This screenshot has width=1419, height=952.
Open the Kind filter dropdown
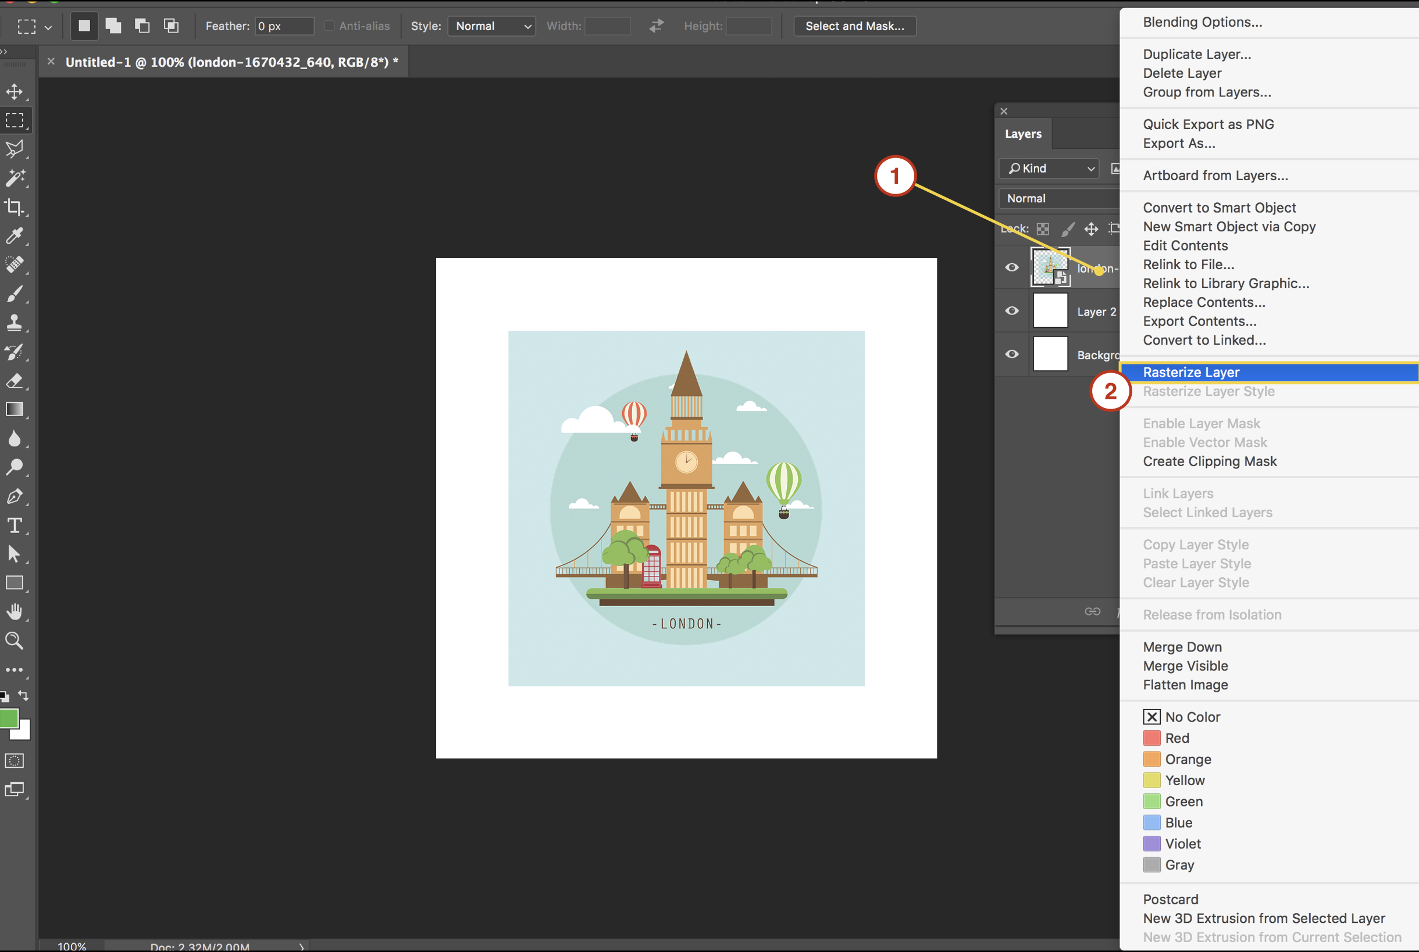point(1049,168)
